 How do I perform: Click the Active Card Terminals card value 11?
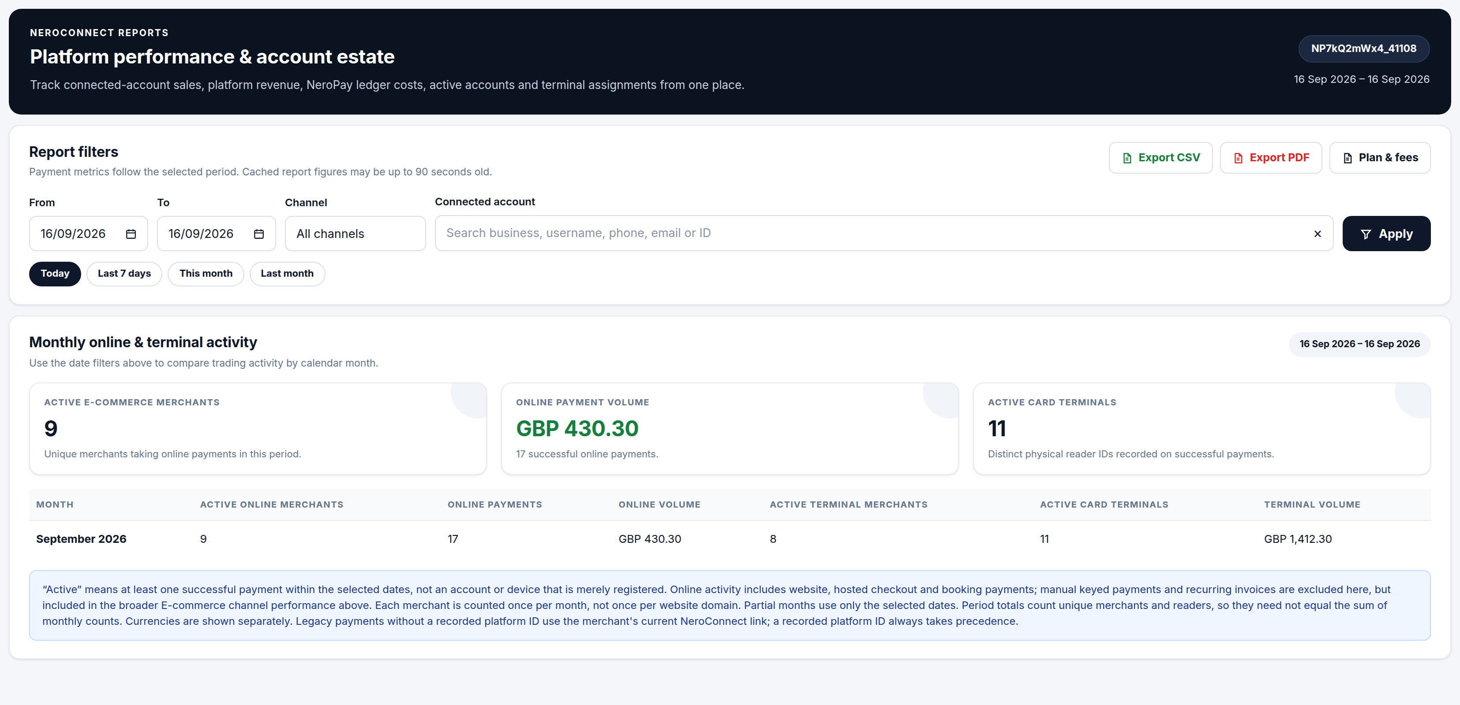(x=997, y=429)
